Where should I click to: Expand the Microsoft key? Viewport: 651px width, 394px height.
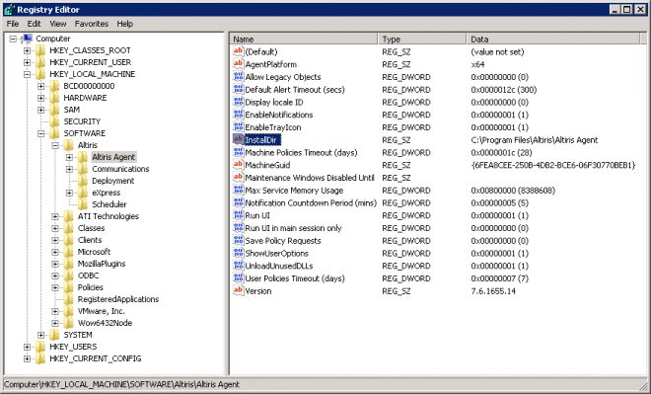(x=55, y=252)
